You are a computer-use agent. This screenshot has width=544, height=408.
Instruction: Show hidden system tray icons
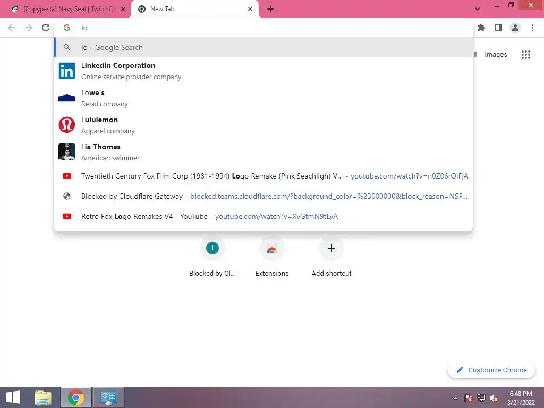point(455,398)
